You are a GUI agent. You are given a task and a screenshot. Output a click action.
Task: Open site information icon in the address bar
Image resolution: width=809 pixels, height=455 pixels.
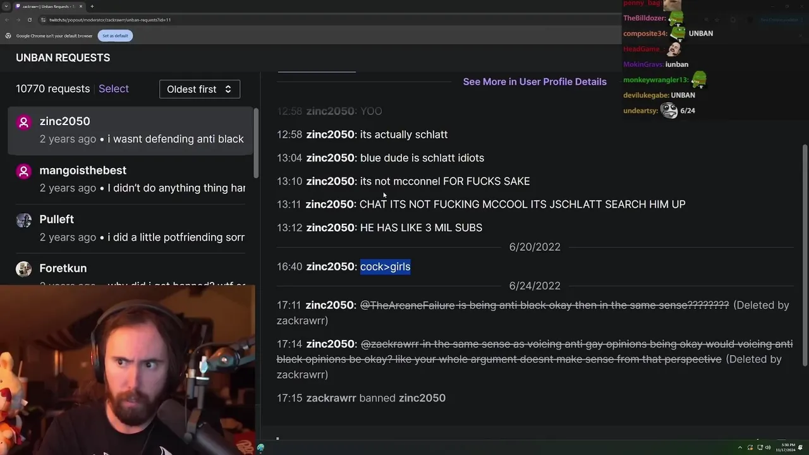43,20
